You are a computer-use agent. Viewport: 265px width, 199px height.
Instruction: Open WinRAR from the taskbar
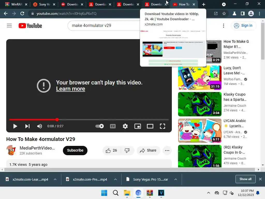coord(150,193)
